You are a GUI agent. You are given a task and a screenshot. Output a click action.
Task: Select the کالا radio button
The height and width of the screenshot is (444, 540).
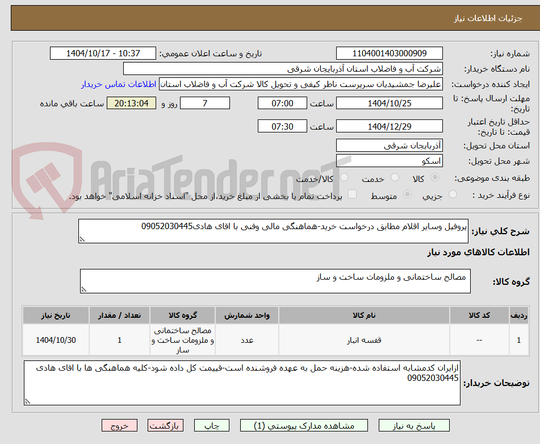[435, 177]
